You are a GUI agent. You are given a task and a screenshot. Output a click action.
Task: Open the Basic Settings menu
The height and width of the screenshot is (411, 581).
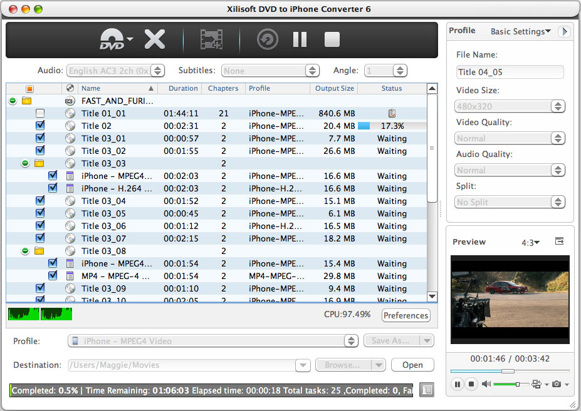[x=520, y=31]
